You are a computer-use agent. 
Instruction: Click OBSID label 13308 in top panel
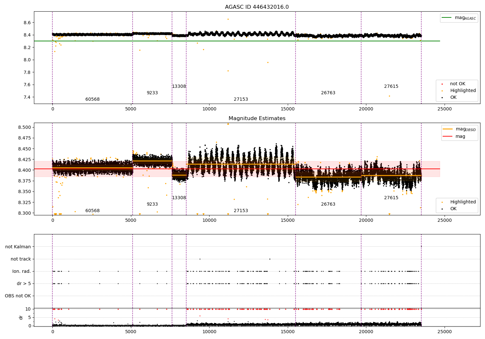(179, 87)
